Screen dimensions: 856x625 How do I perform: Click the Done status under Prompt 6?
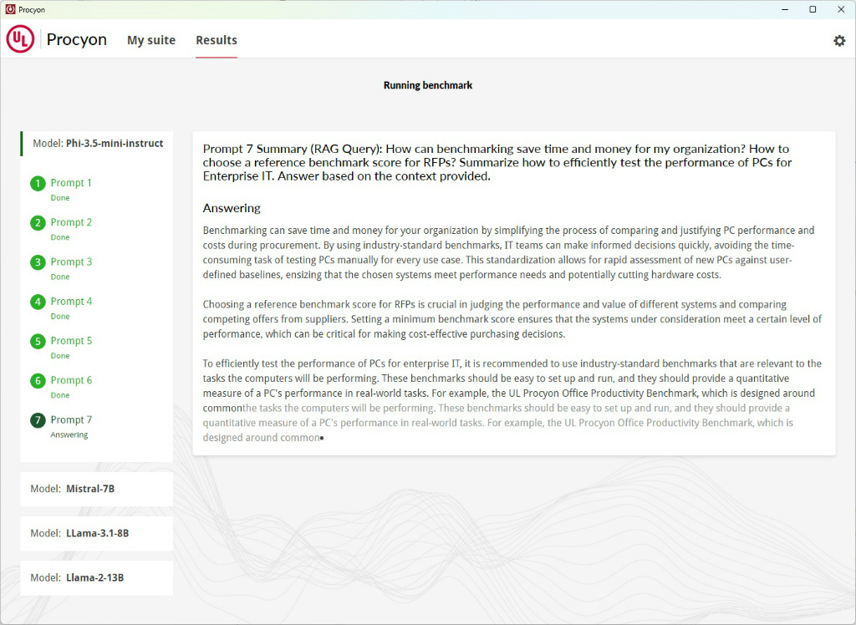[x=60, y=395]
